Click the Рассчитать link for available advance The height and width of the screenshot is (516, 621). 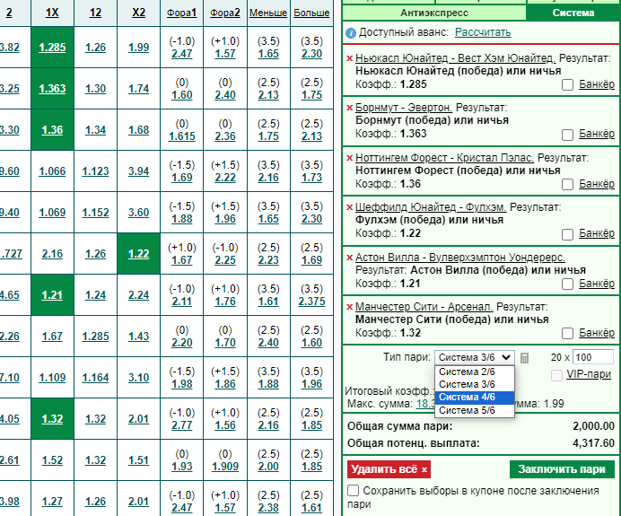pos(483,32)
